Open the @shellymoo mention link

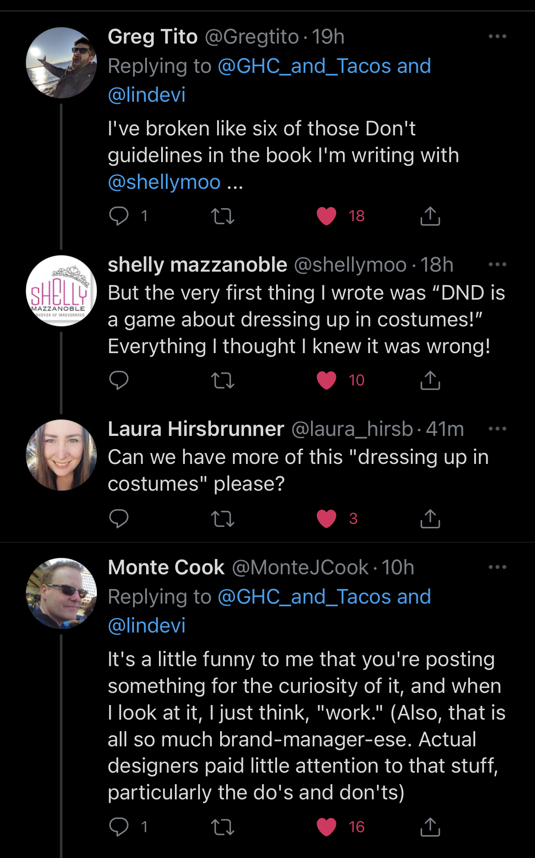pos(164,182)
